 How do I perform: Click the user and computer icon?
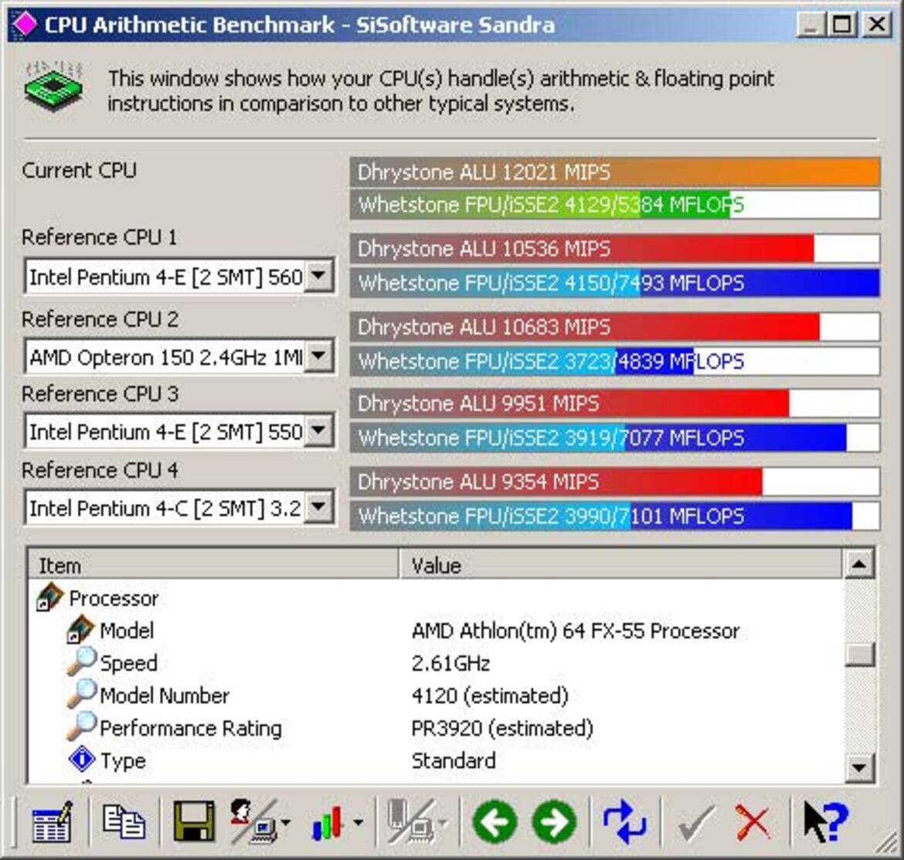(x=253, y=821)
